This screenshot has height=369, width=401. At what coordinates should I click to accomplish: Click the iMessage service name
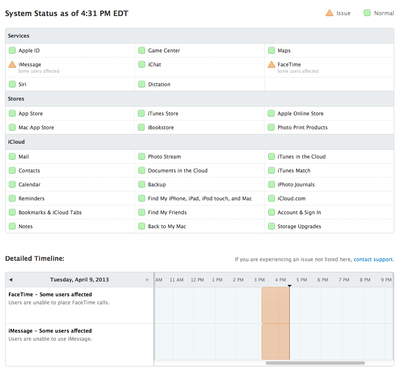click(x=30, y=65)
